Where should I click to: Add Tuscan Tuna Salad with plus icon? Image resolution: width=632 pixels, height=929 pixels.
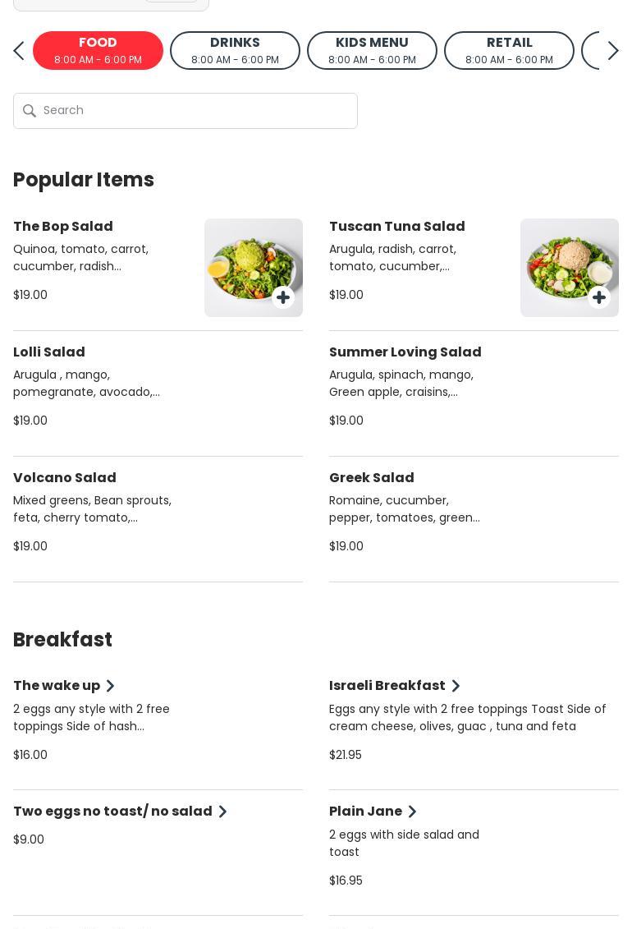599,297
